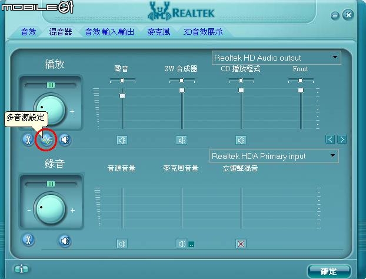
Task: Show previous playback channels arrow
Action: [x=330, y=139]
